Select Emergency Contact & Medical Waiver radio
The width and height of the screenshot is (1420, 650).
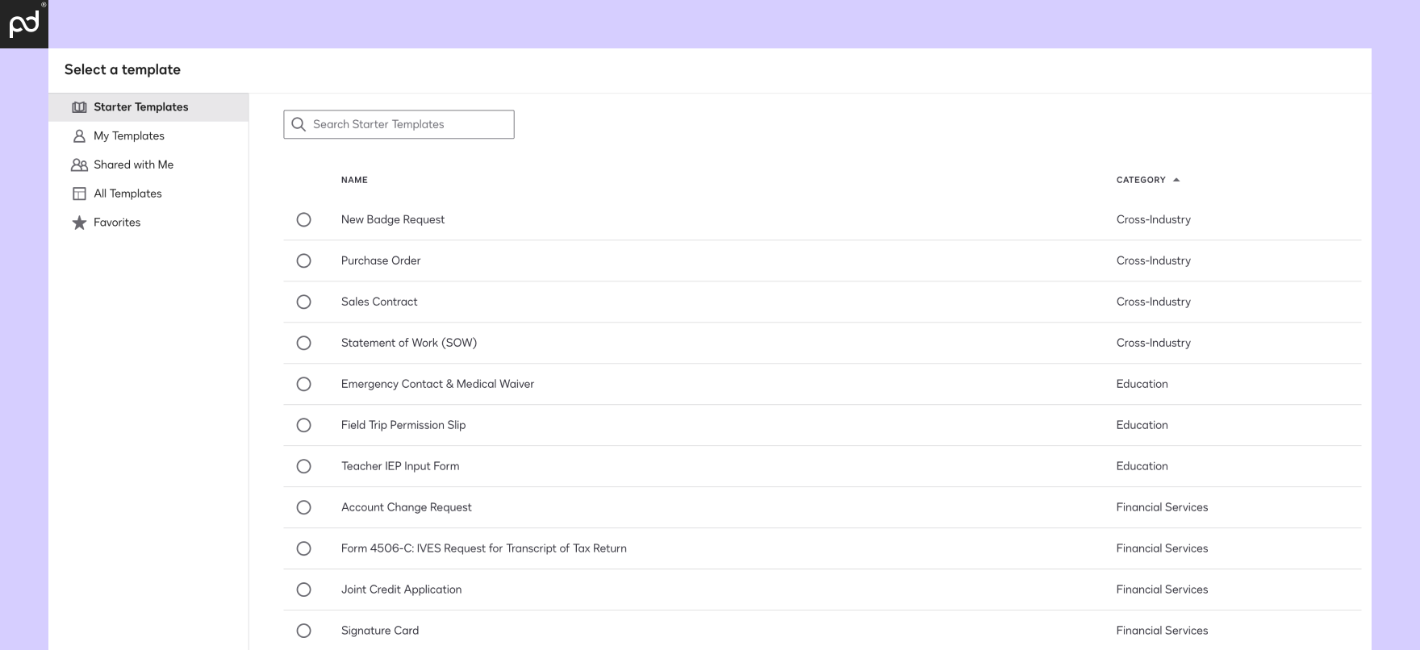click(303, 384)
